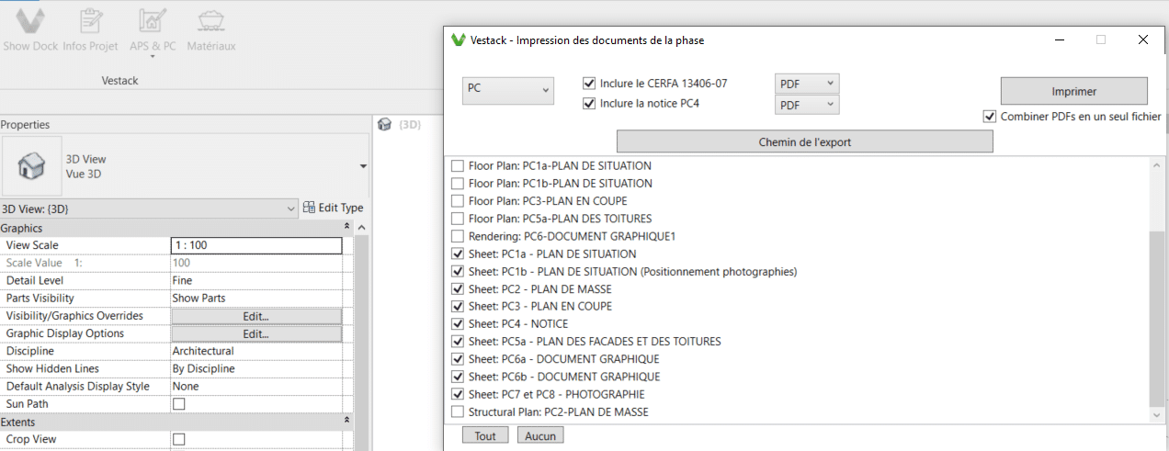Screen dimensions: 1169x451
Task: Click the Imprimer button
Action: 1073,91
